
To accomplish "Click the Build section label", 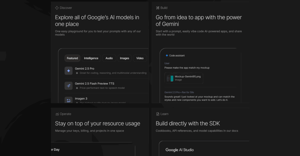I will pyautogui.click(x=164, y=8).
